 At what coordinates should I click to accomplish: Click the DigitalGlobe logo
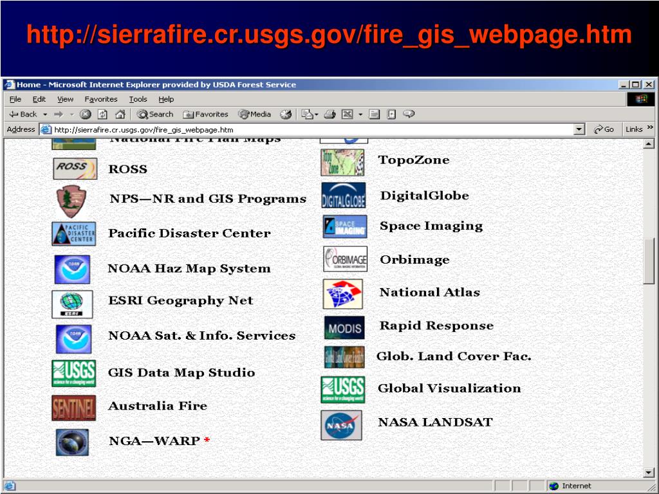tap(344, 196)
